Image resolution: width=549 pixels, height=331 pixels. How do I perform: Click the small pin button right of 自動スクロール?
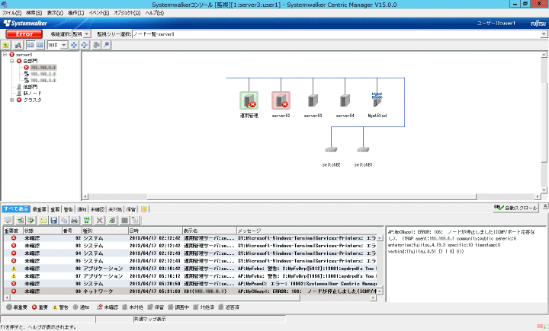[x=544, y=207]
